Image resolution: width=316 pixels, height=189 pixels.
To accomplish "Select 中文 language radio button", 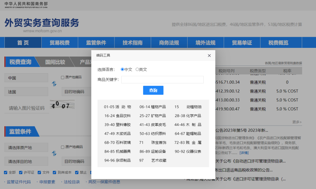I will click(122, 69).
